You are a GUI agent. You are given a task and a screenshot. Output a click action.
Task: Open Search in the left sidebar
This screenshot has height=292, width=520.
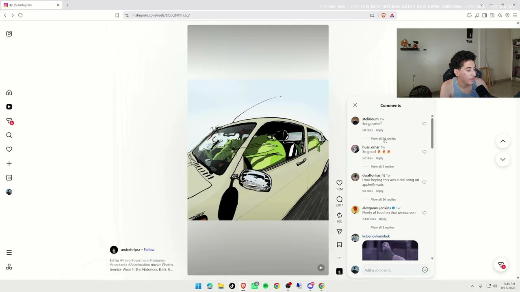tap(9, 135)
